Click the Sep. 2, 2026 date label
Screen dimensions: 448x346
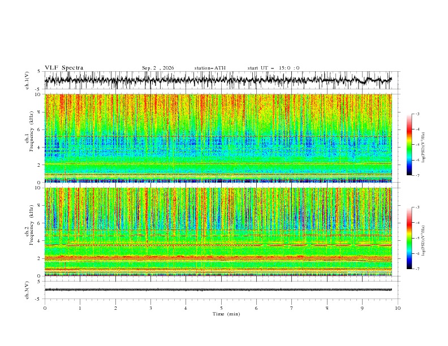[x=158, y=68]
